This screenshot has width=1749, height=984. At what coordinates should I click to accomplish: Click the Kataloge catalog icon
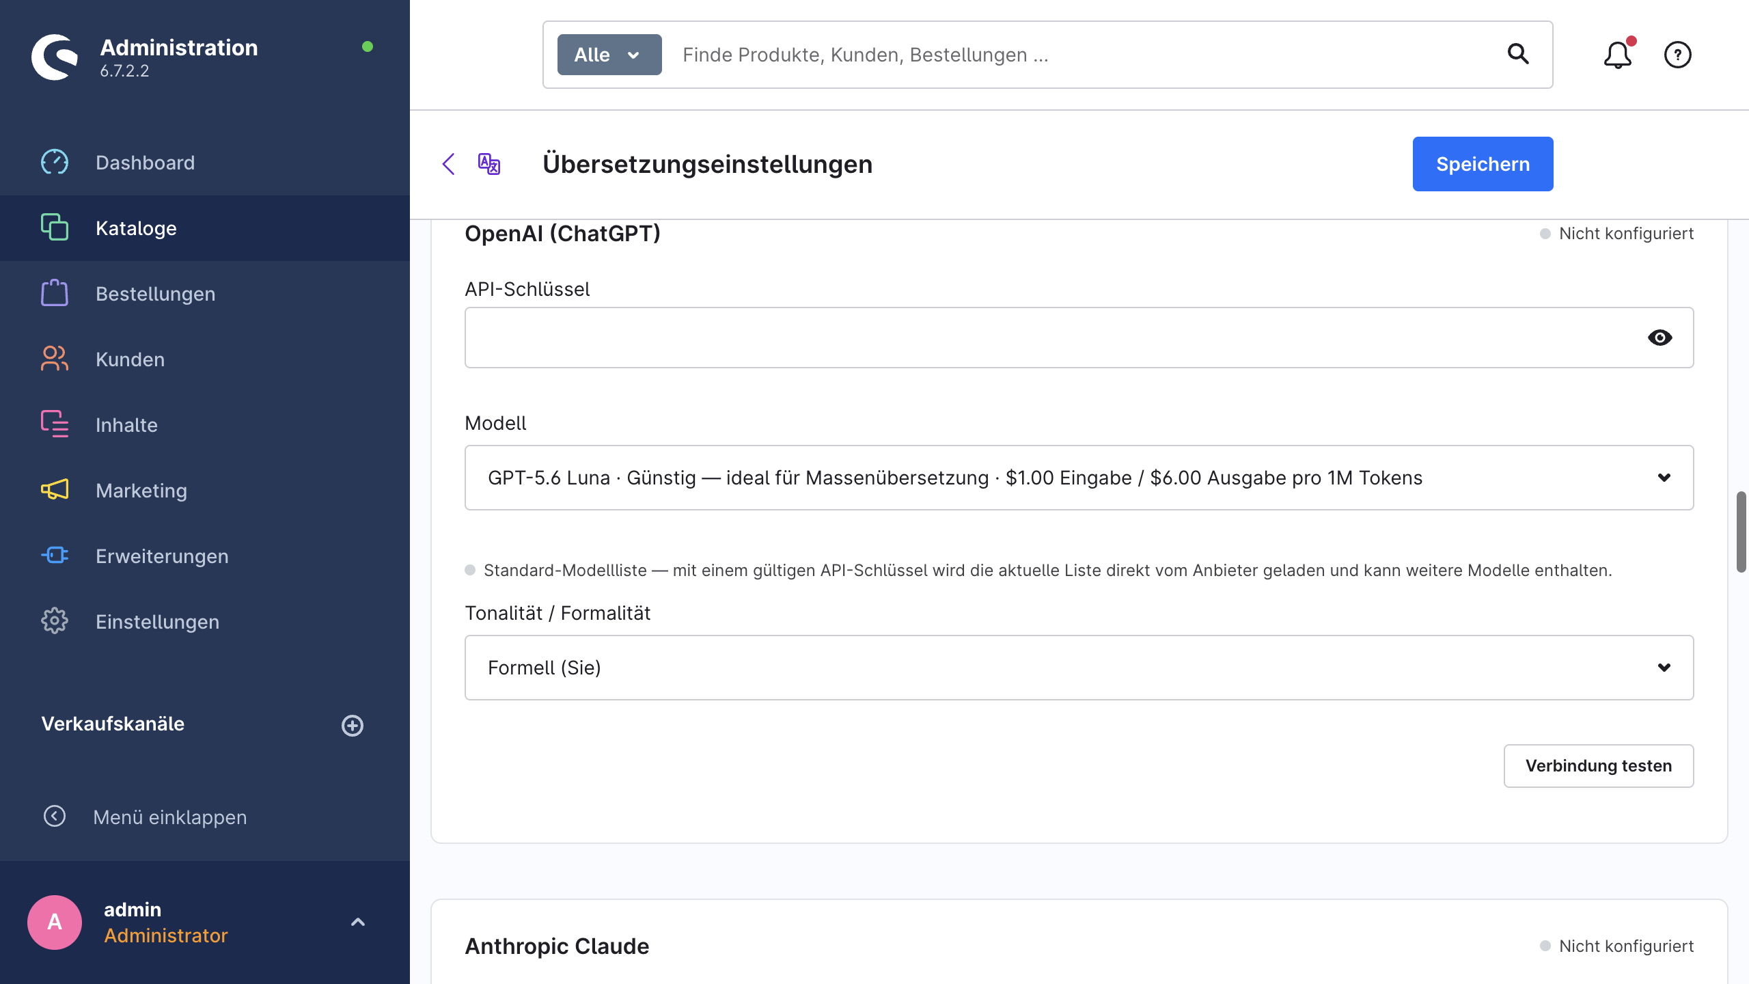point(55,228)
